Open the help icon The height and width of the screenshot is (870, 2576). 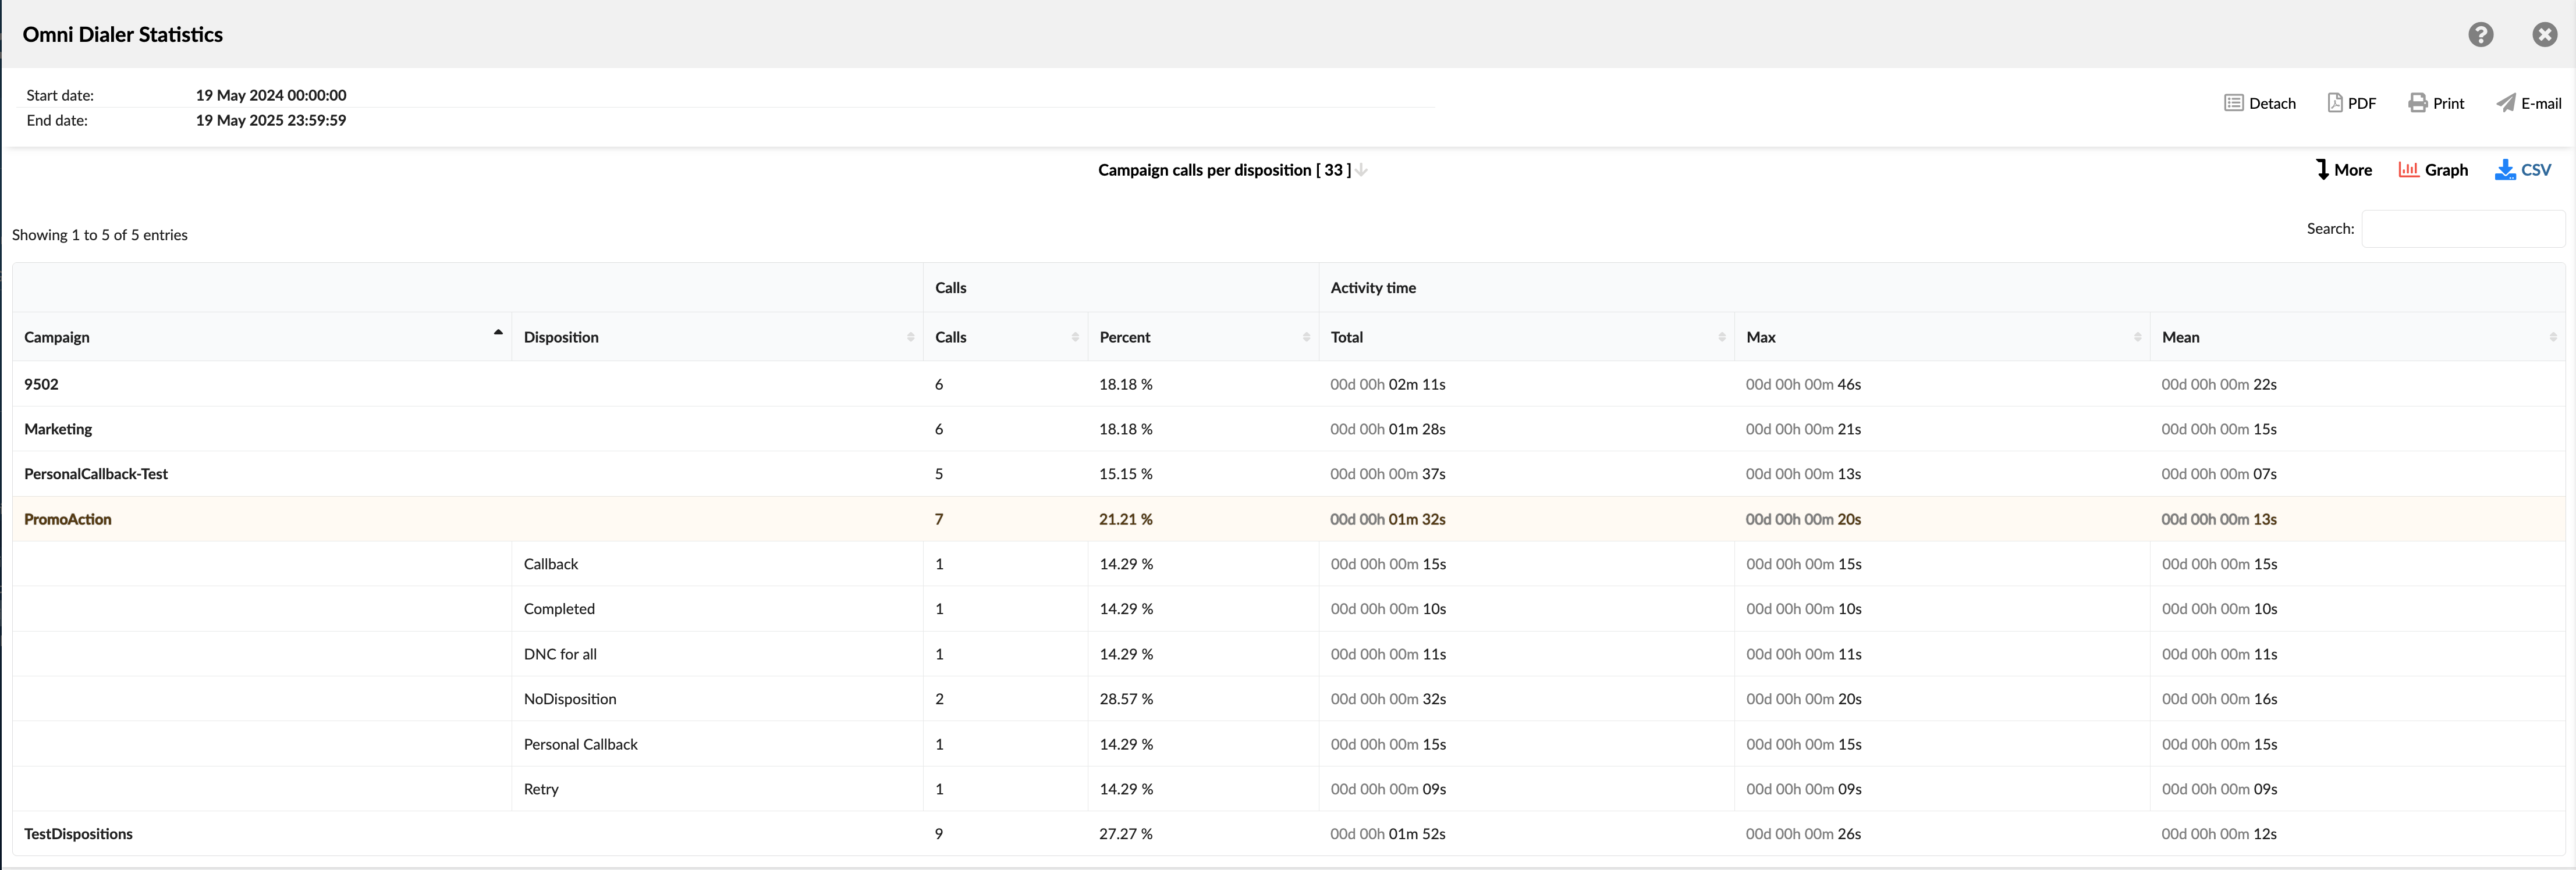click(2481, 34)
